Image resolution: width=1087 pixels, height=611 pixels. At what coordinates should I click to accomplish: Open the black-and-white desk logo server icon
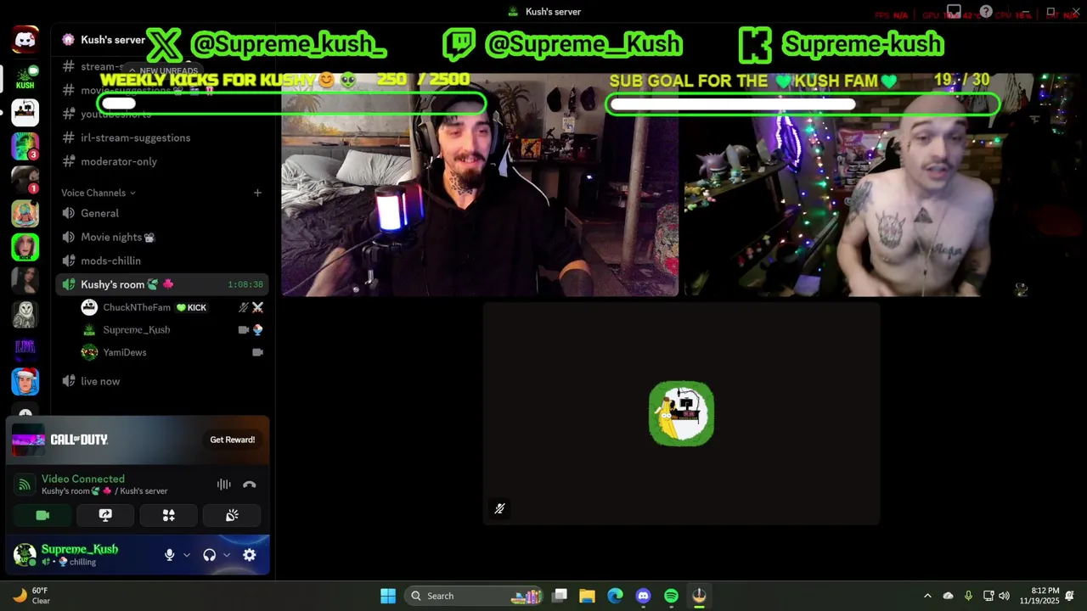tap(25, 112)
